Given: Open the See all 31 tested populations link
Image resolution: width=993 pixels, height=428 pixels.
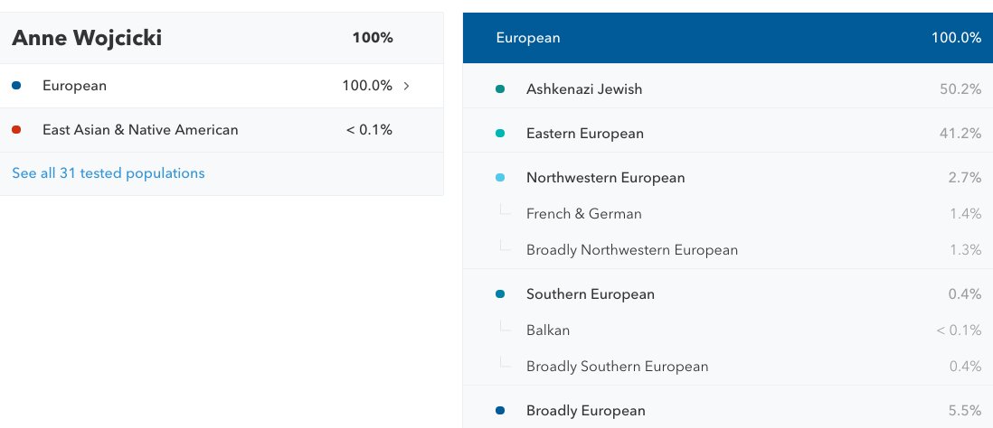Looking at the screenshot, I should tap(109, 173).
